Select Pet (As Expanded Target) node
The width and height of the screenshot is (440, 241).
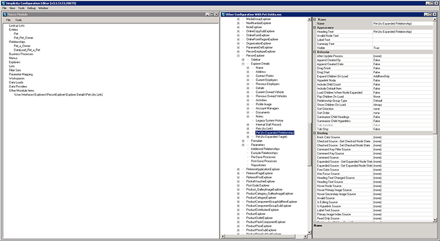point(271,137)
